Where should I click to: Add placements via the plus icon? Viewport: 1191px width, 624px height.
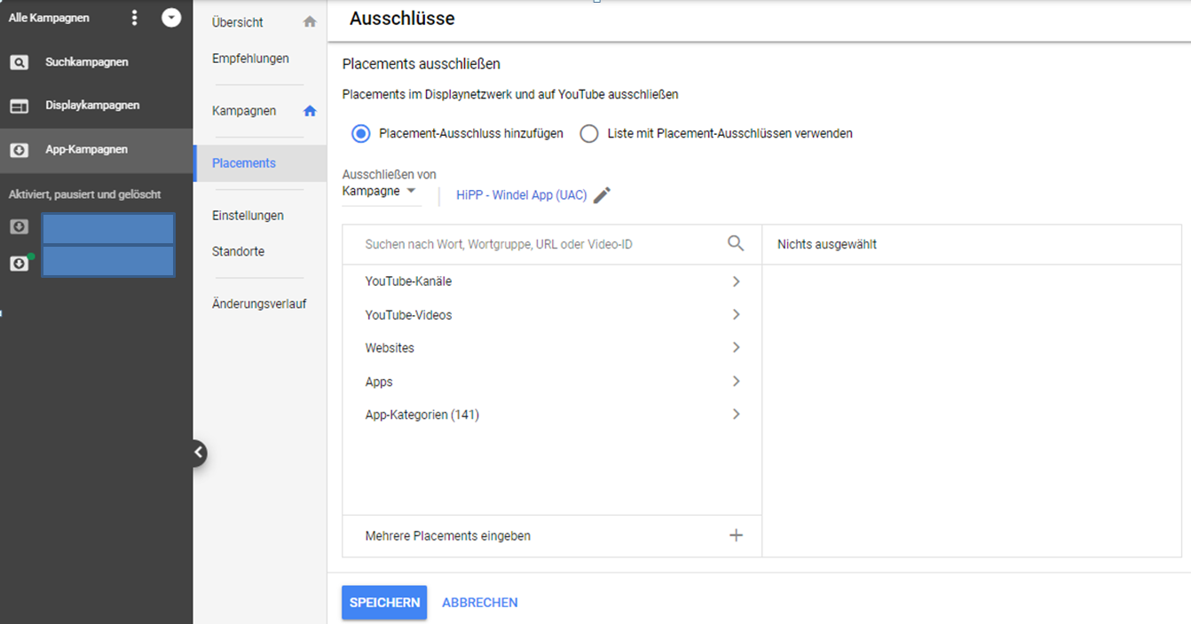736,534
